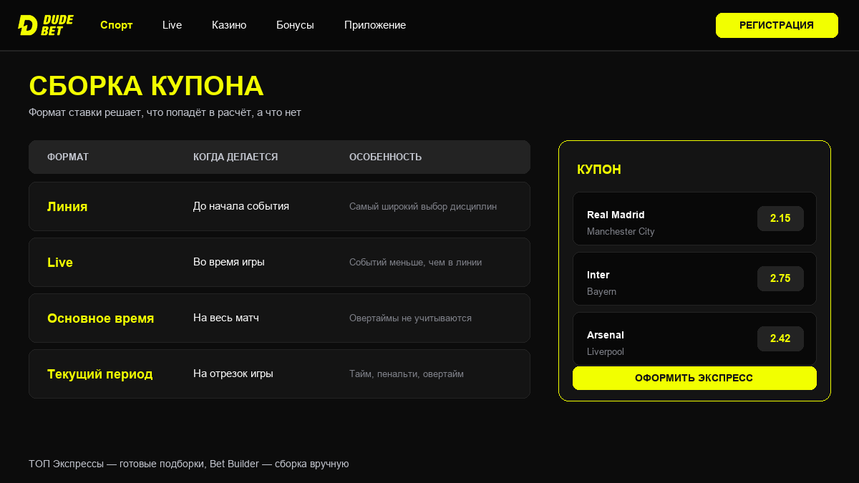Click the ОФОРМИТЬ ЭКСПРЕСС button
Image resolution: width=859 pixels, height=483 pixels.
click(694, 378)
